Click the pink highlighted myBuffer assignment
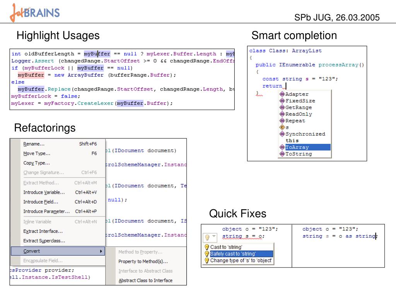This screenshot has height=297, width=396. [31, 75]
